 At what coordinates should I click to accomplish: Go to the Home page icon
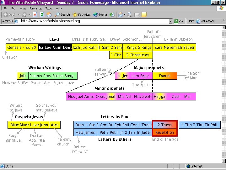click(49, 14)
